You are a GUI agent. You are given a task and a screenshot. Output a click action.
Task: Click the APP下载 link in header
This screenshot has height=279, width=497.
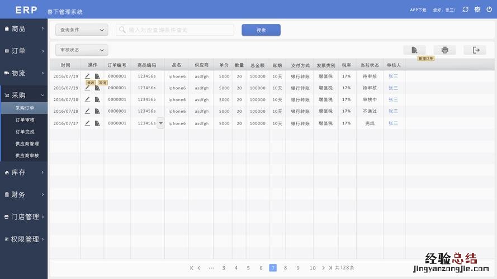(418, 10)
